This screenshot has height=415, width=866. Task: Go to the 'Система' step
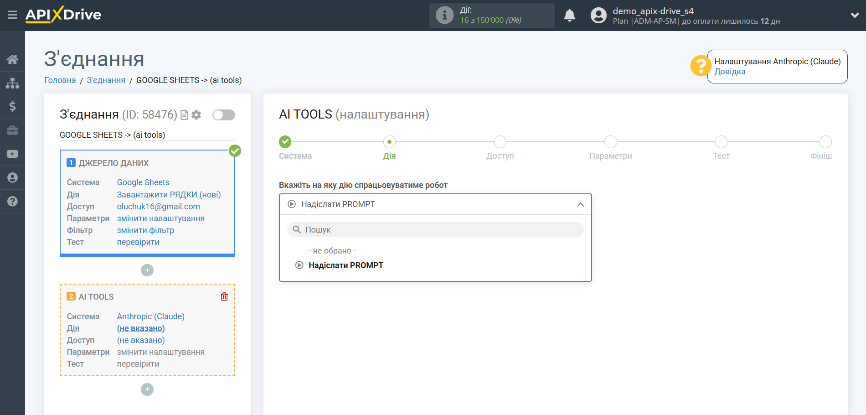point(285,142)
